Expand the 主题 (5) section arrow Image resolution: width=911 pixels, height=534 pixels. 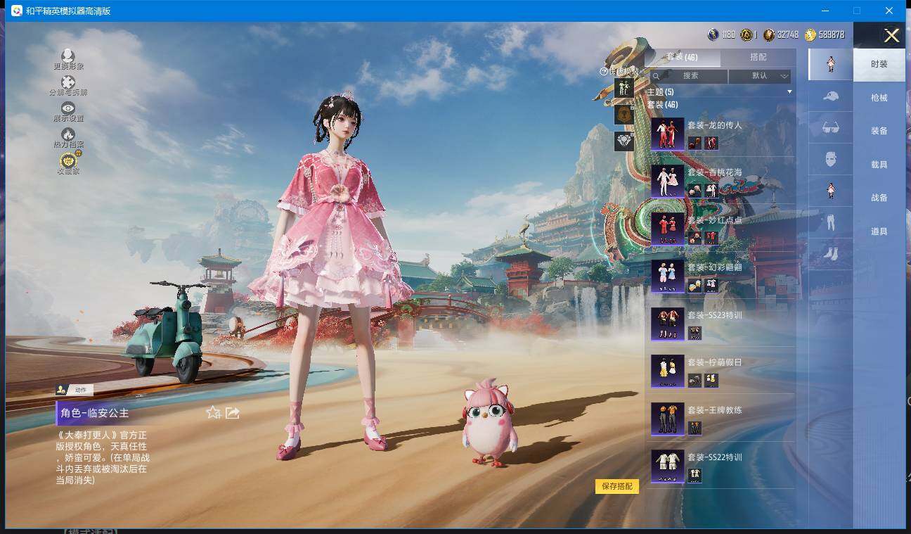click(789, 92)
